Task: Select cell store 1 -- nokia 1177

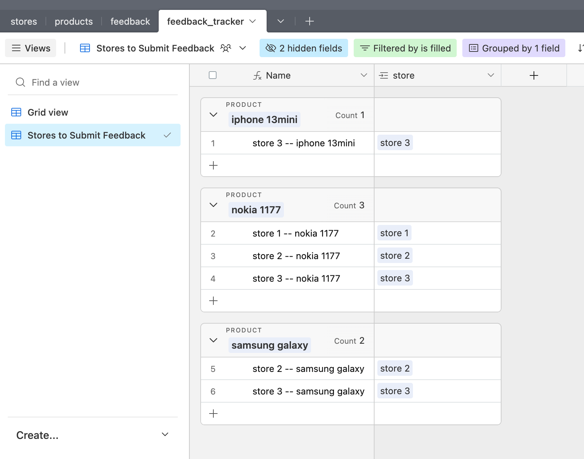Action: tap(296, 233)
